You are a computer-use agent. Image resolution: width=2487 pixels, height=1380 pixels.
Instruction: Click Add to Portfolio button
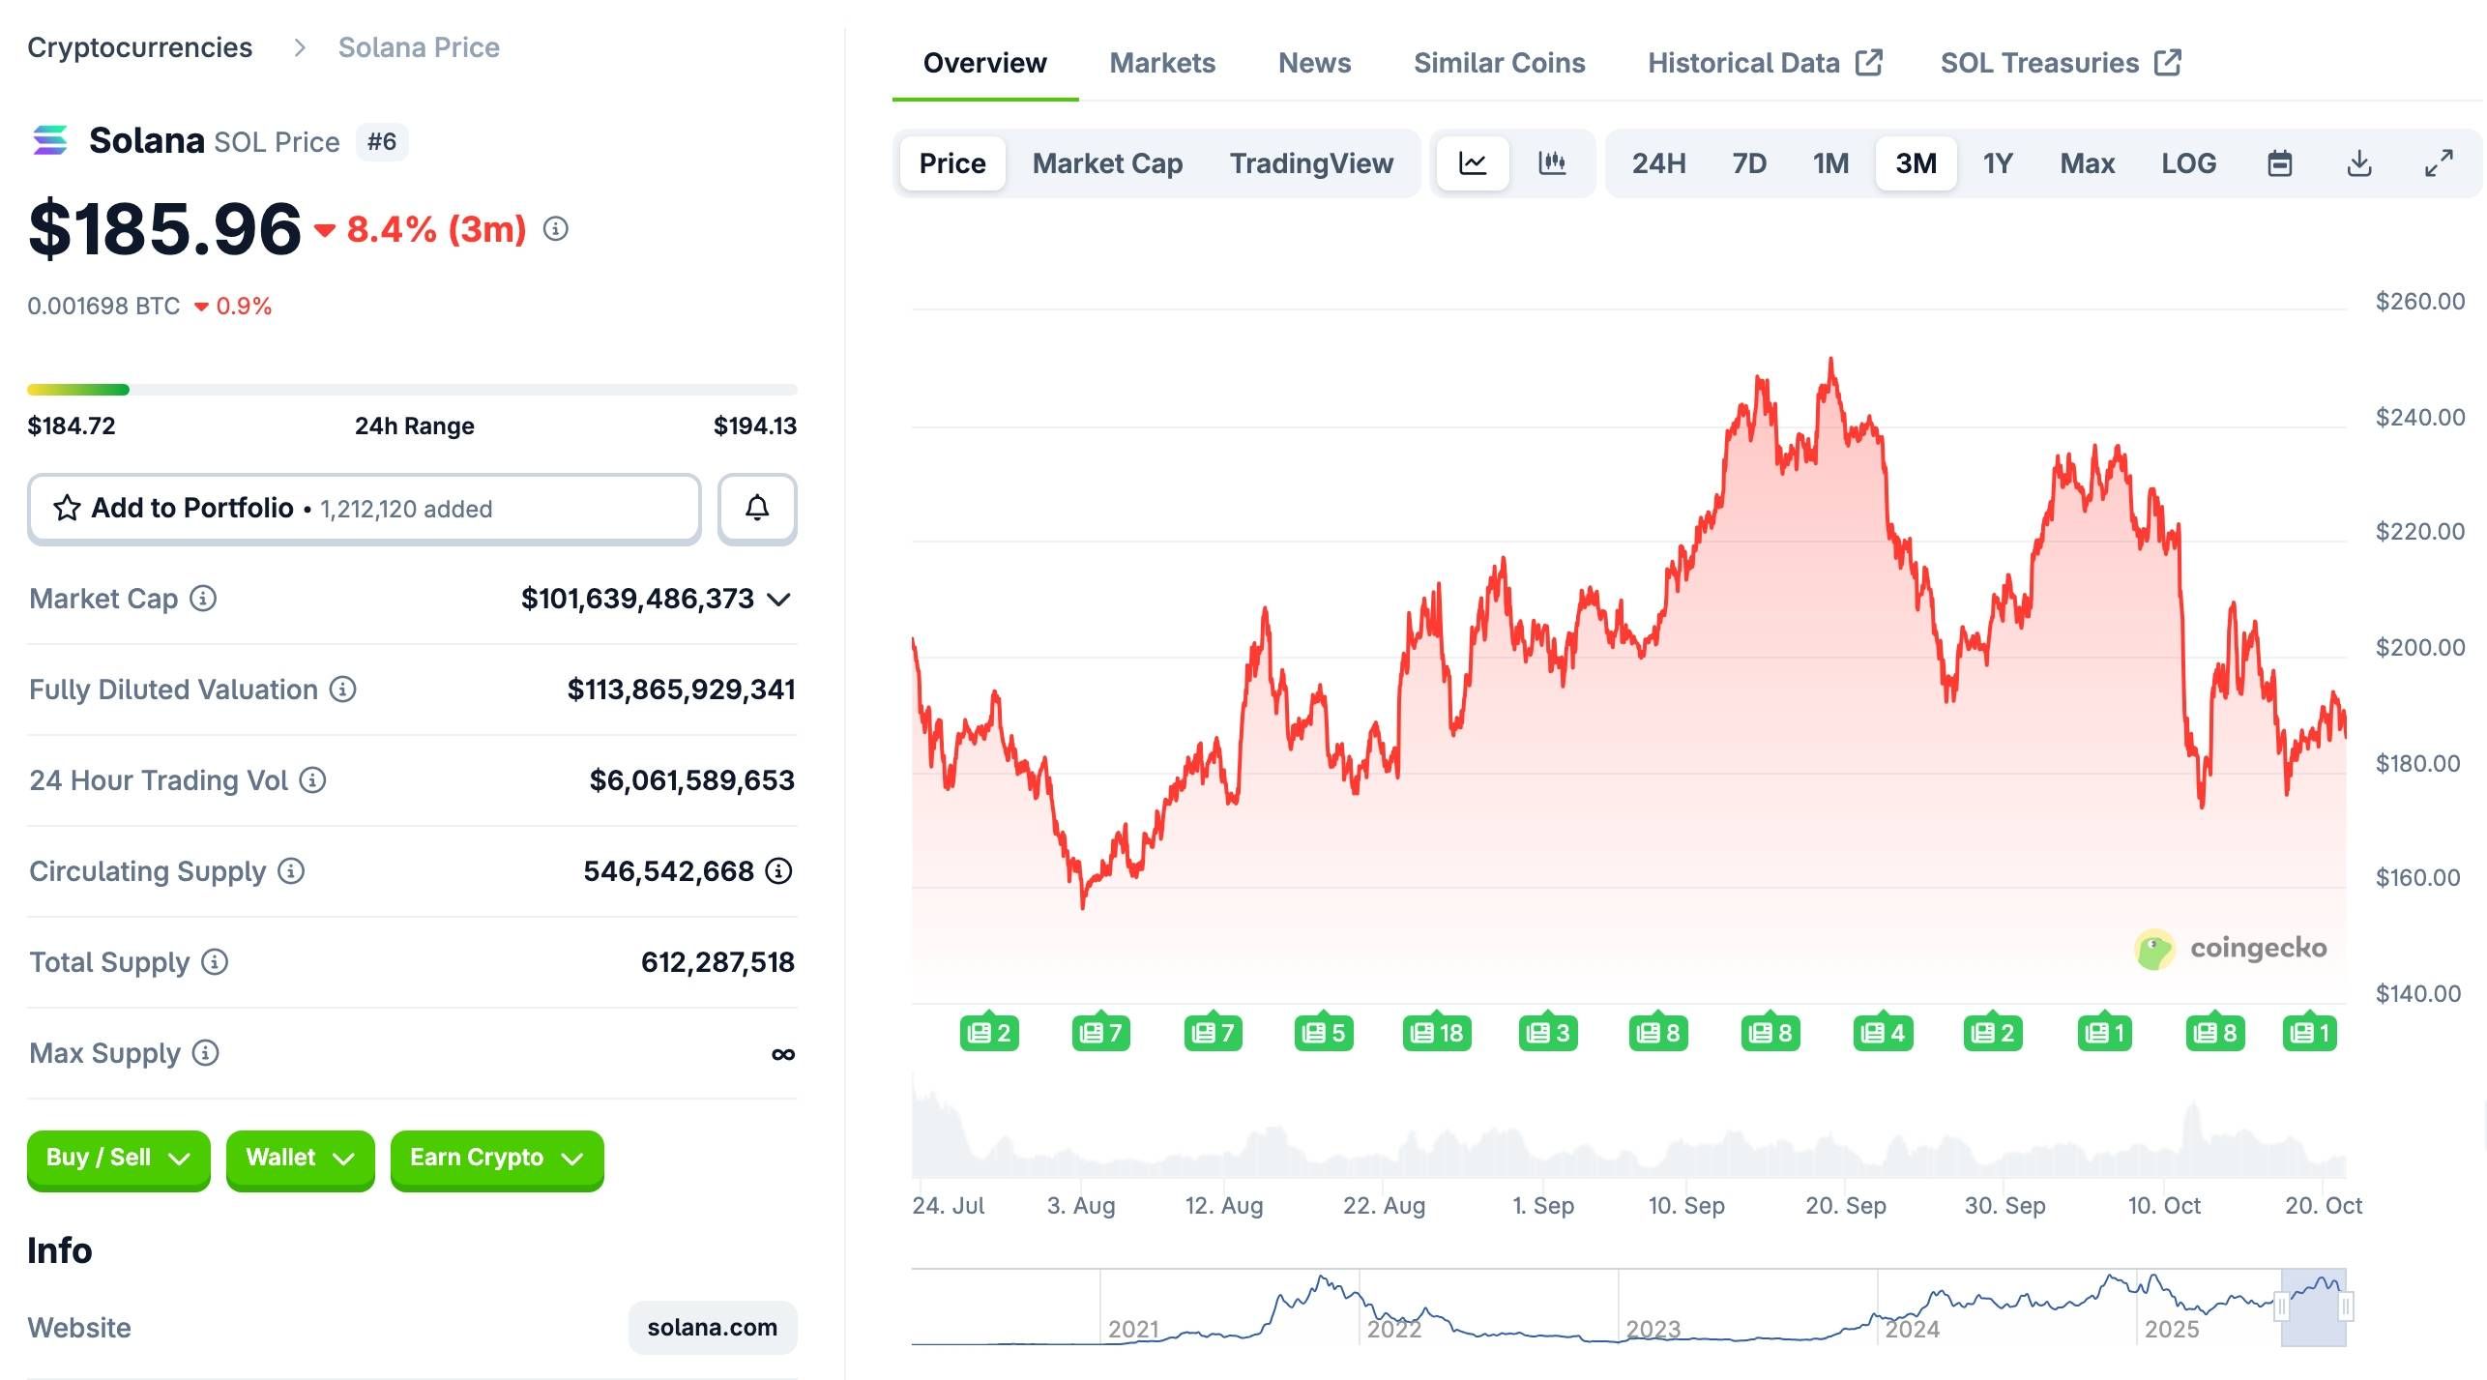coord(364,509)
